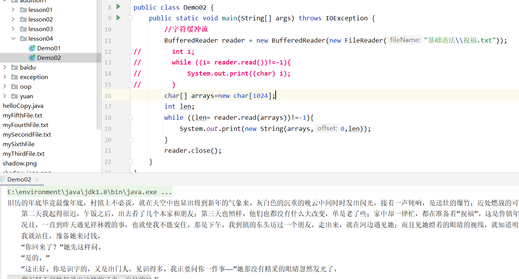Viewport: 519px width, 279px height.
Task: Collapse the lesson04 folder
Action: tap(13, 38)
